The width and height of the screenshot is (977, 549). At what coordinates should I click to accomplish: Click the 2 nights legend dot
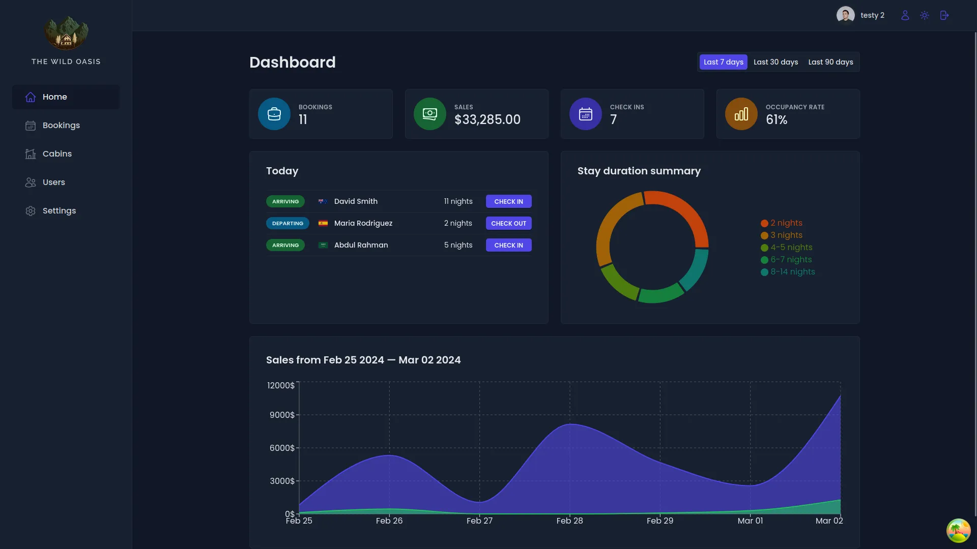click(x=764, y=223)
